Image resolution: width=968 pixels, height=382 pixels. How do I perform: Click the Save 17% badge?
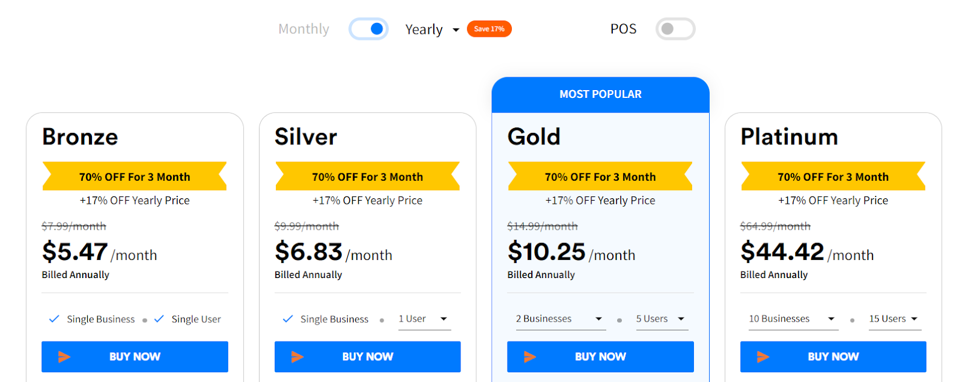click(489, 28)
